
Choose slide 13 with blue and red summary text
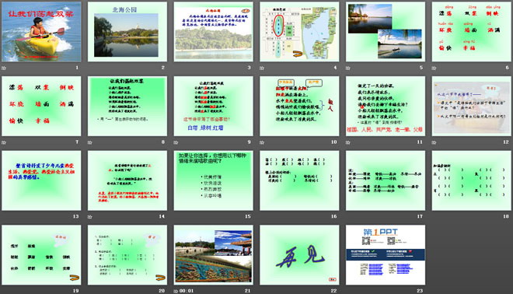click(41, 180)
